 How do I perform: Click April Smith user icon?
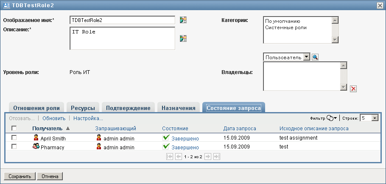(36, 138)
